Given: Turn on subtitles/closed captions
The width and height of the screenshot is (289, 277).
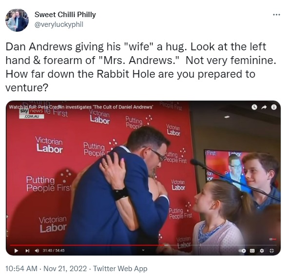Looking at the screenshot, I should pyautogui.click(x=252, y=251).
